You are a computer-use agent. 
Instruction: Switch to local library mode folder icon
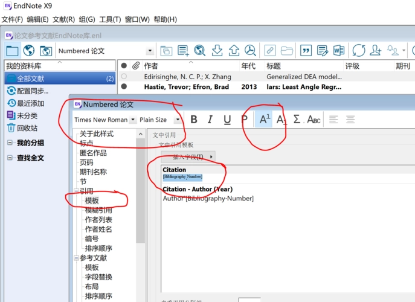(12, 50)
